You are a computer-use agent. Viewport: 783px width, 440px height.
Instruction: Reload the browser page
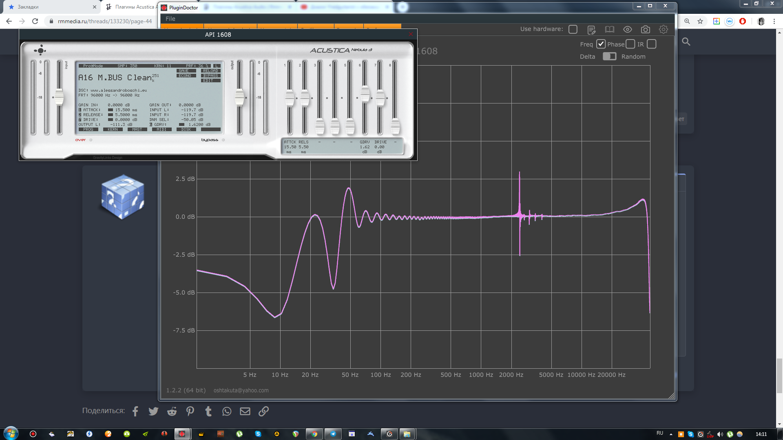pos(35,21)
